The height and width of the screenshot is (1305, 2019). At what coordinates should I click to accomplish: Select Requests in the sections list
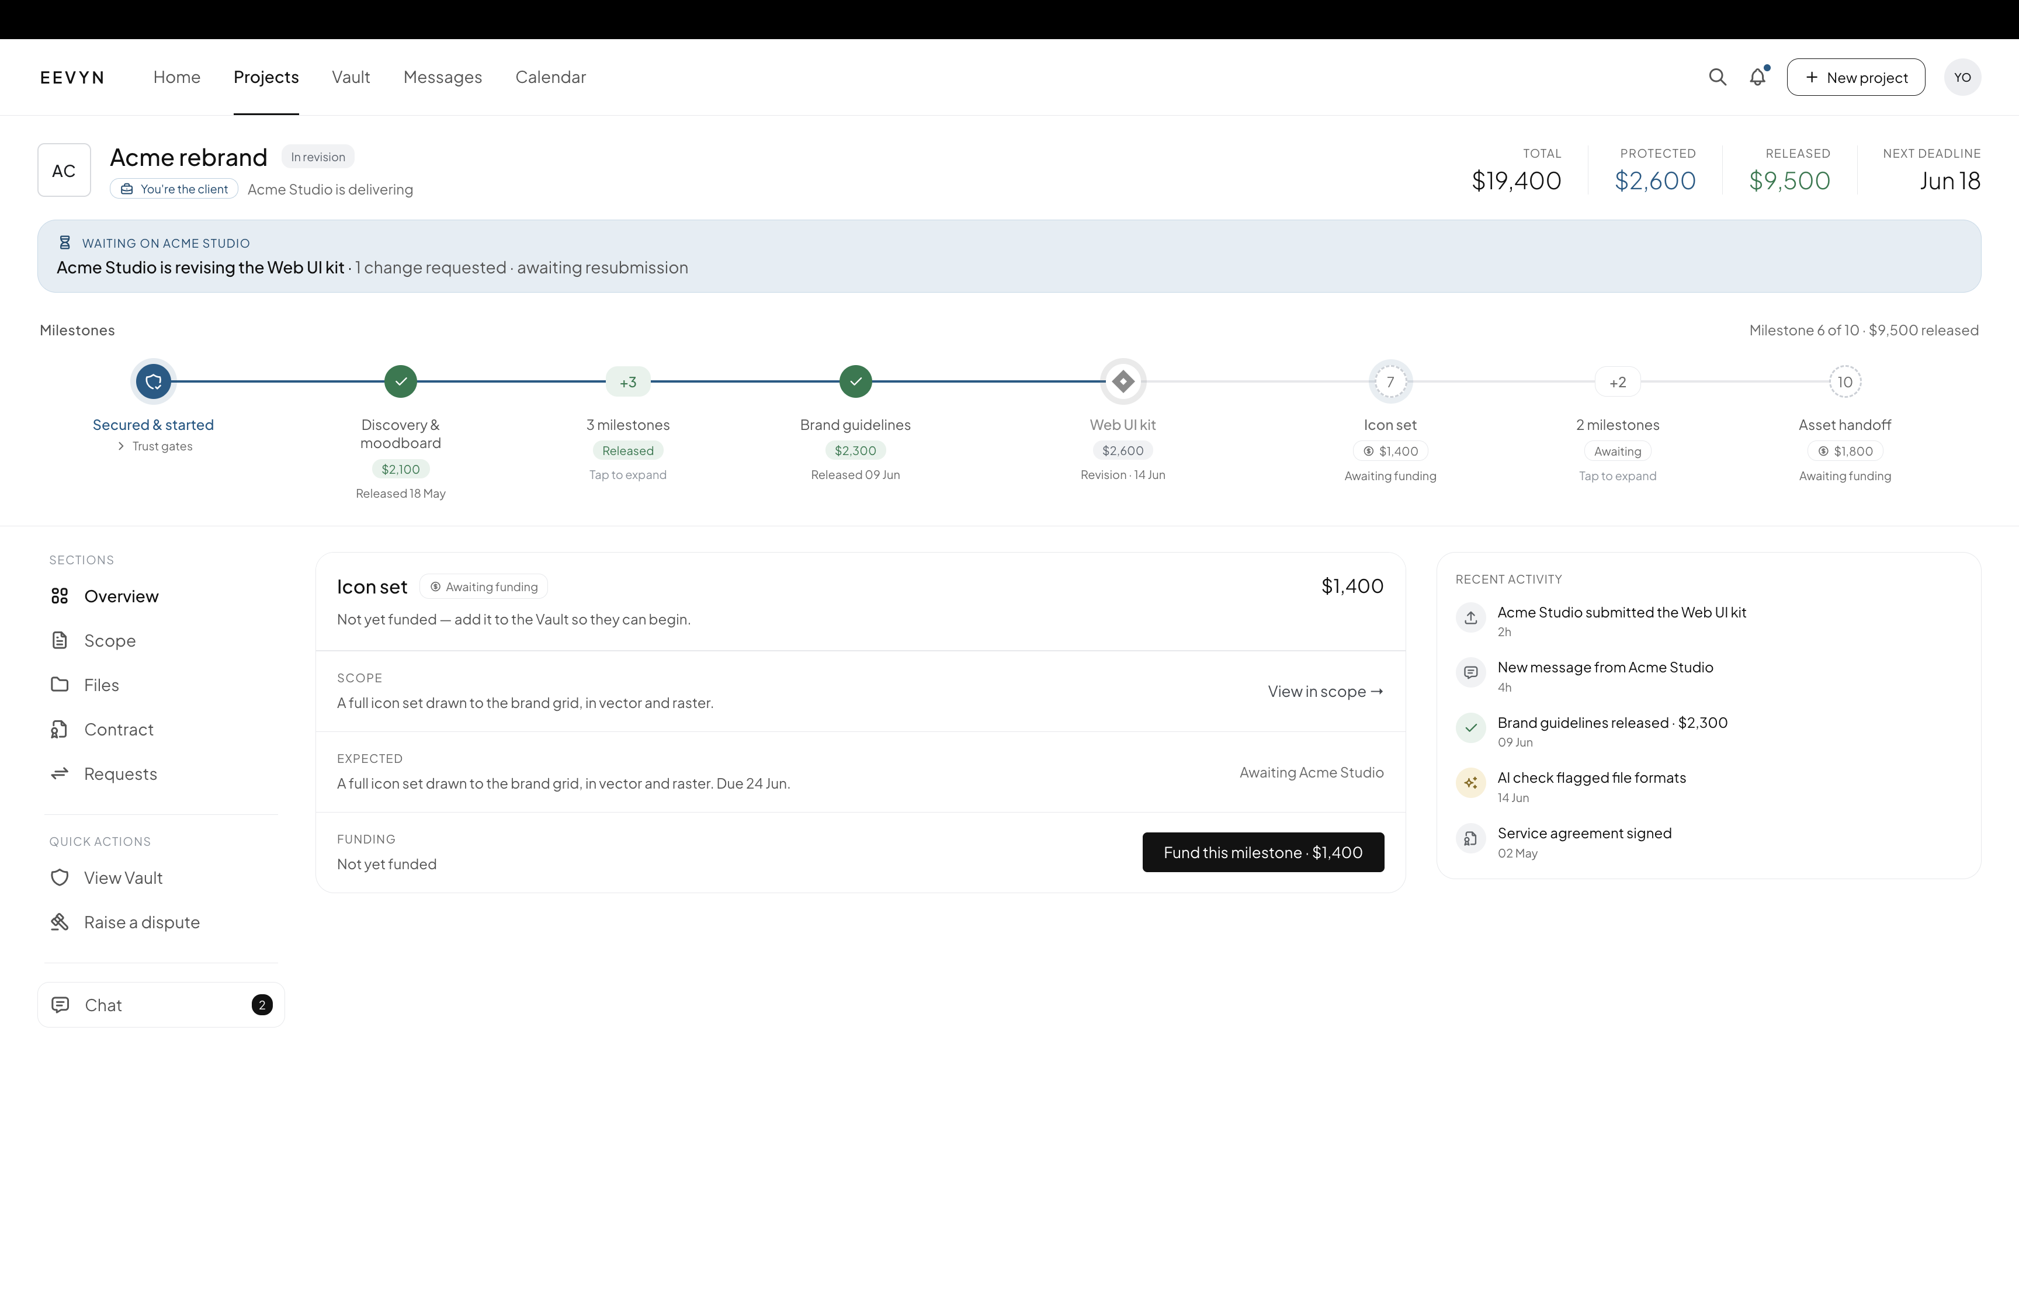pyautogui.click(x=161, y=773)
